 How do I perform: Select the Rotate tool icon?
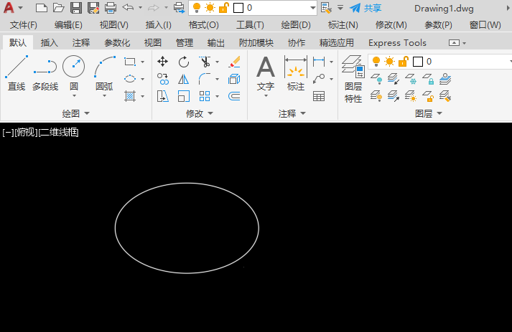coord(184,62)
